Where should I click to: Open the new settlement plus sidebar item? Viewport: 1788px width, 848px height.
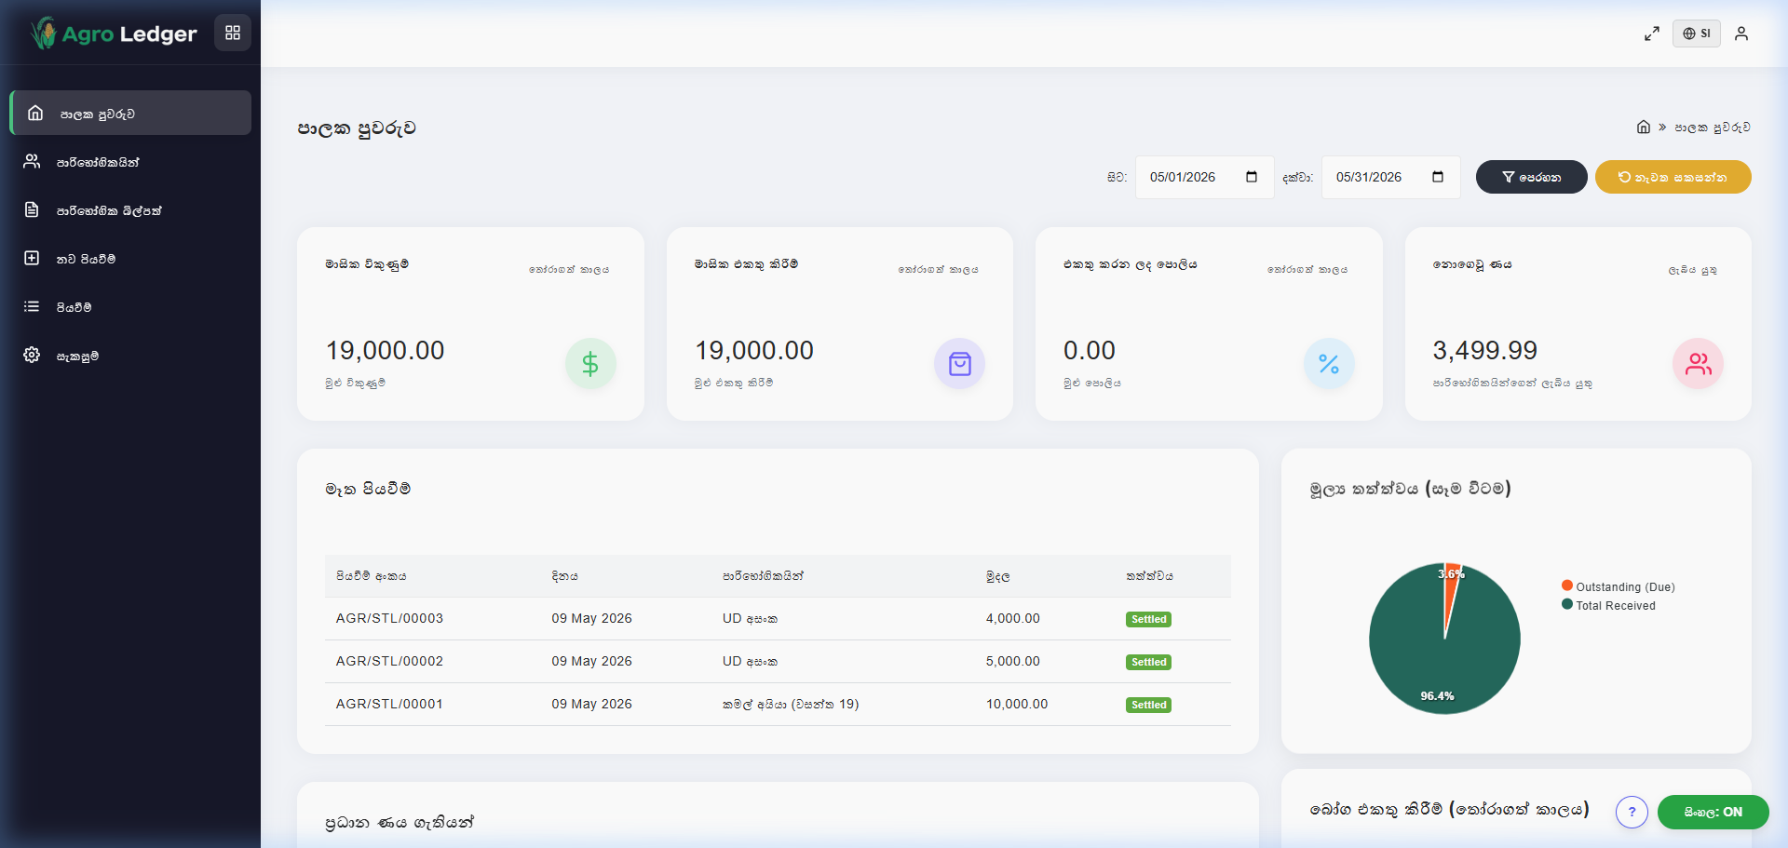coord(130,259)
